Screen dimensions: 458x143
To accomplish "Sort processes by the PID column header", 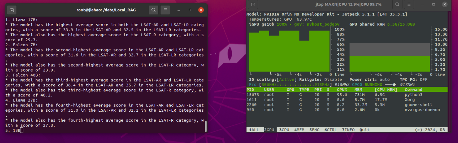I will tap(250, 90).
